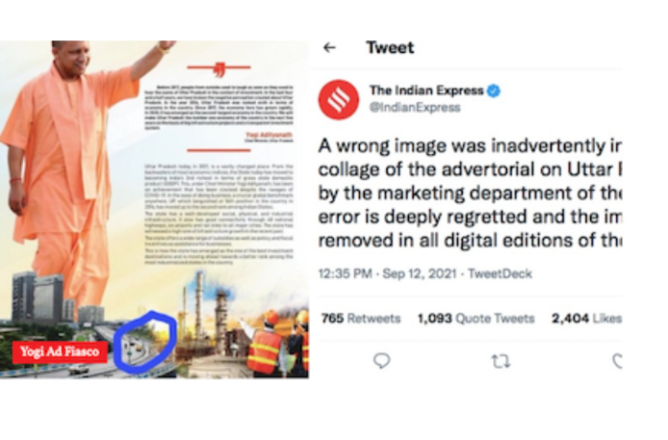The height and width of the screenshot is (440, 668).
Task: Click the back arrow beside Tweet
Action: coord(330,48)
